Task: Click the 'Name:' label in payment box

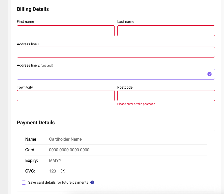Action: point(31,139)
